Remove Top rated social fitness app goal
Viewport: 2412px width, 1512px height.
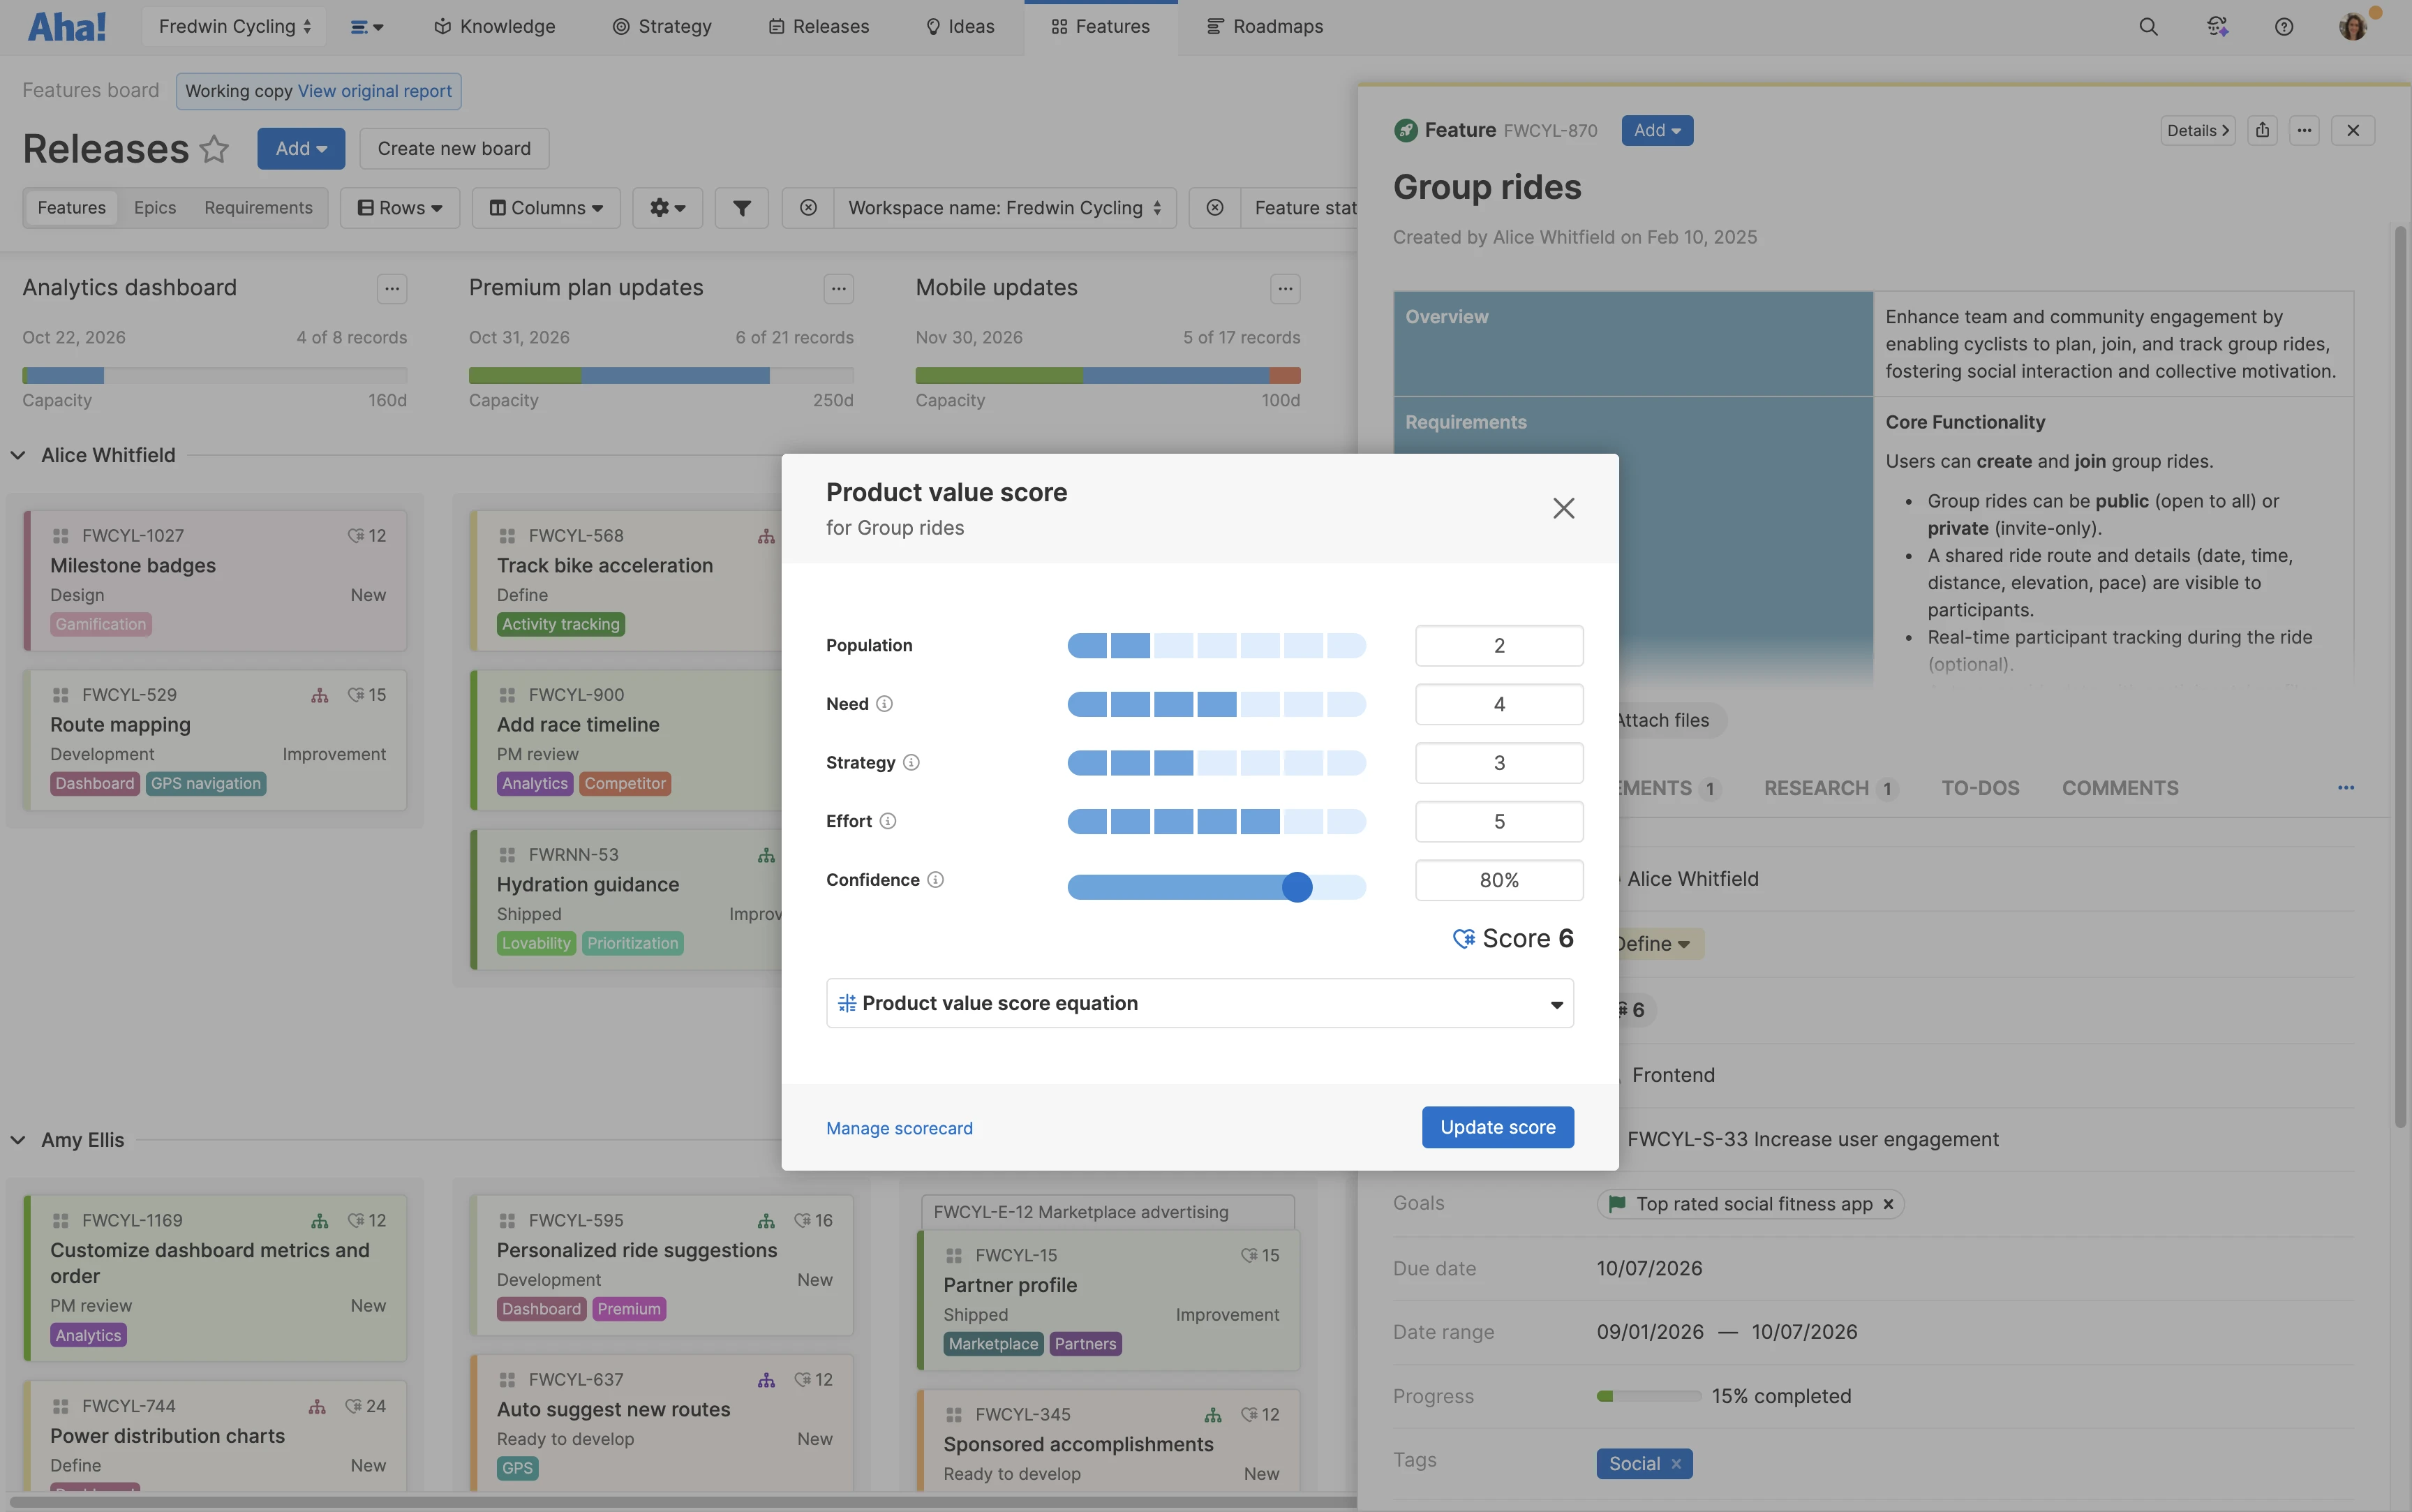coord(1889,1204)
